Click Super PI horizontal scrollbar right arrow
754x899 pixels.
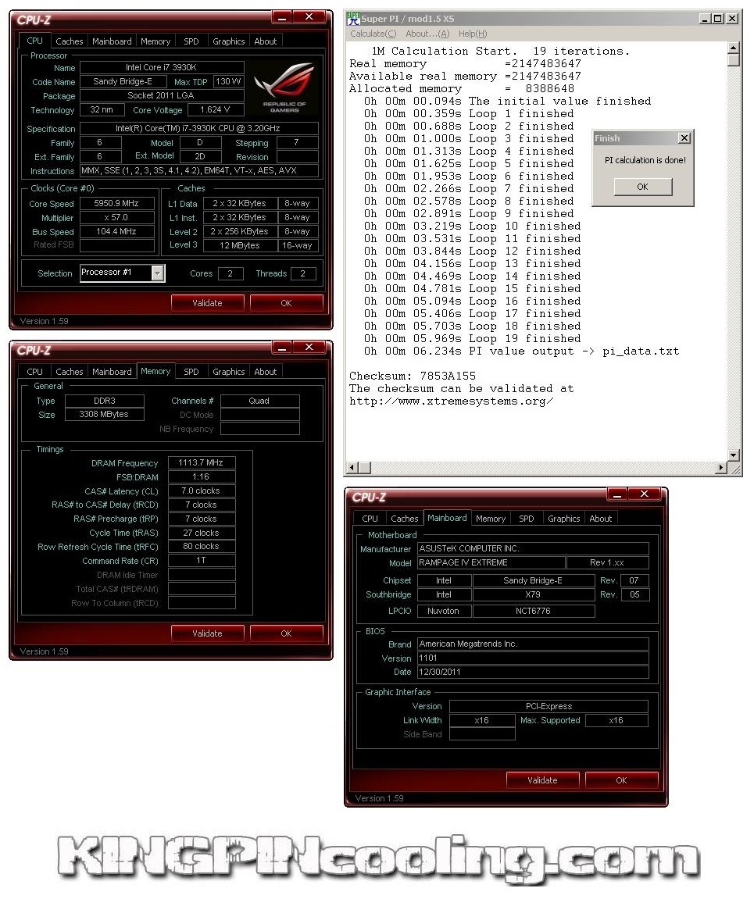click(721, 468)
